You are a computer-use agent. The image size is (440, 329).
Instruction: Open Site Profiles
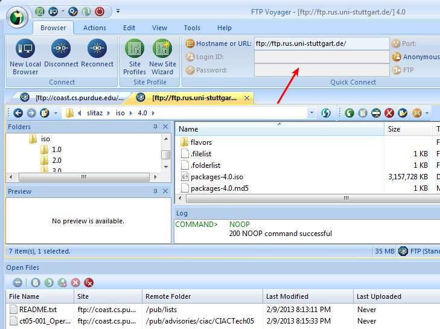click(135, 57)
